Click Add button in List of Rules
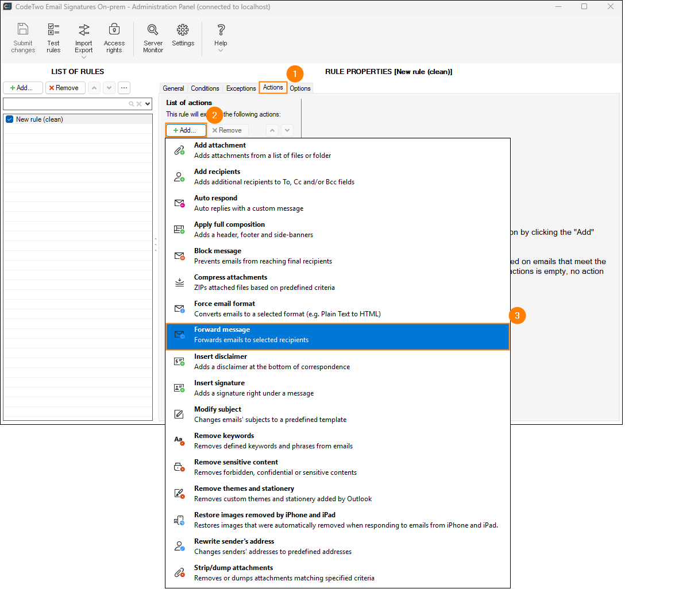Image resolution: width=679 pixels, height=589 pixels. tap(23, 88)
